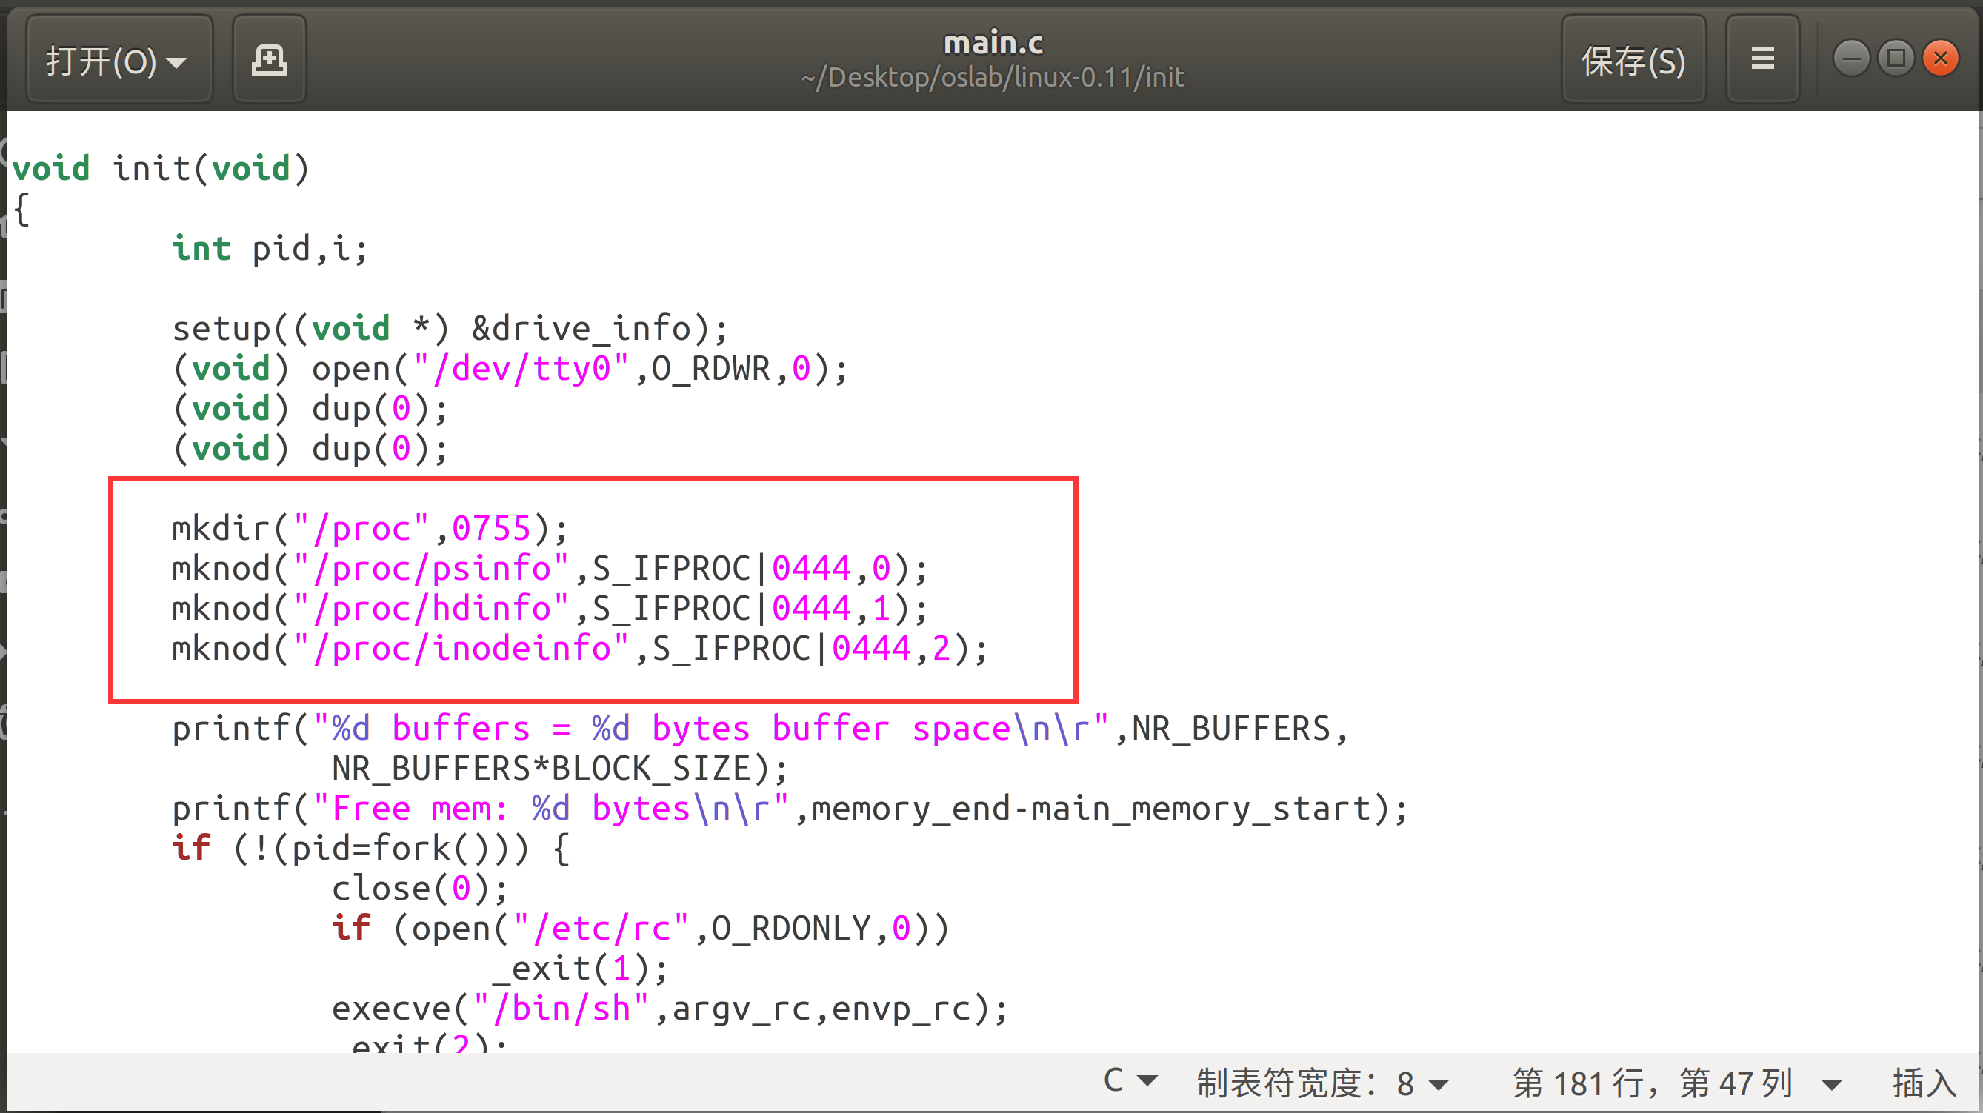The width and height of the screenshot is (1983, 1113).
Task: Open the 打开(O) file menu button
Action: click(119, 59)
